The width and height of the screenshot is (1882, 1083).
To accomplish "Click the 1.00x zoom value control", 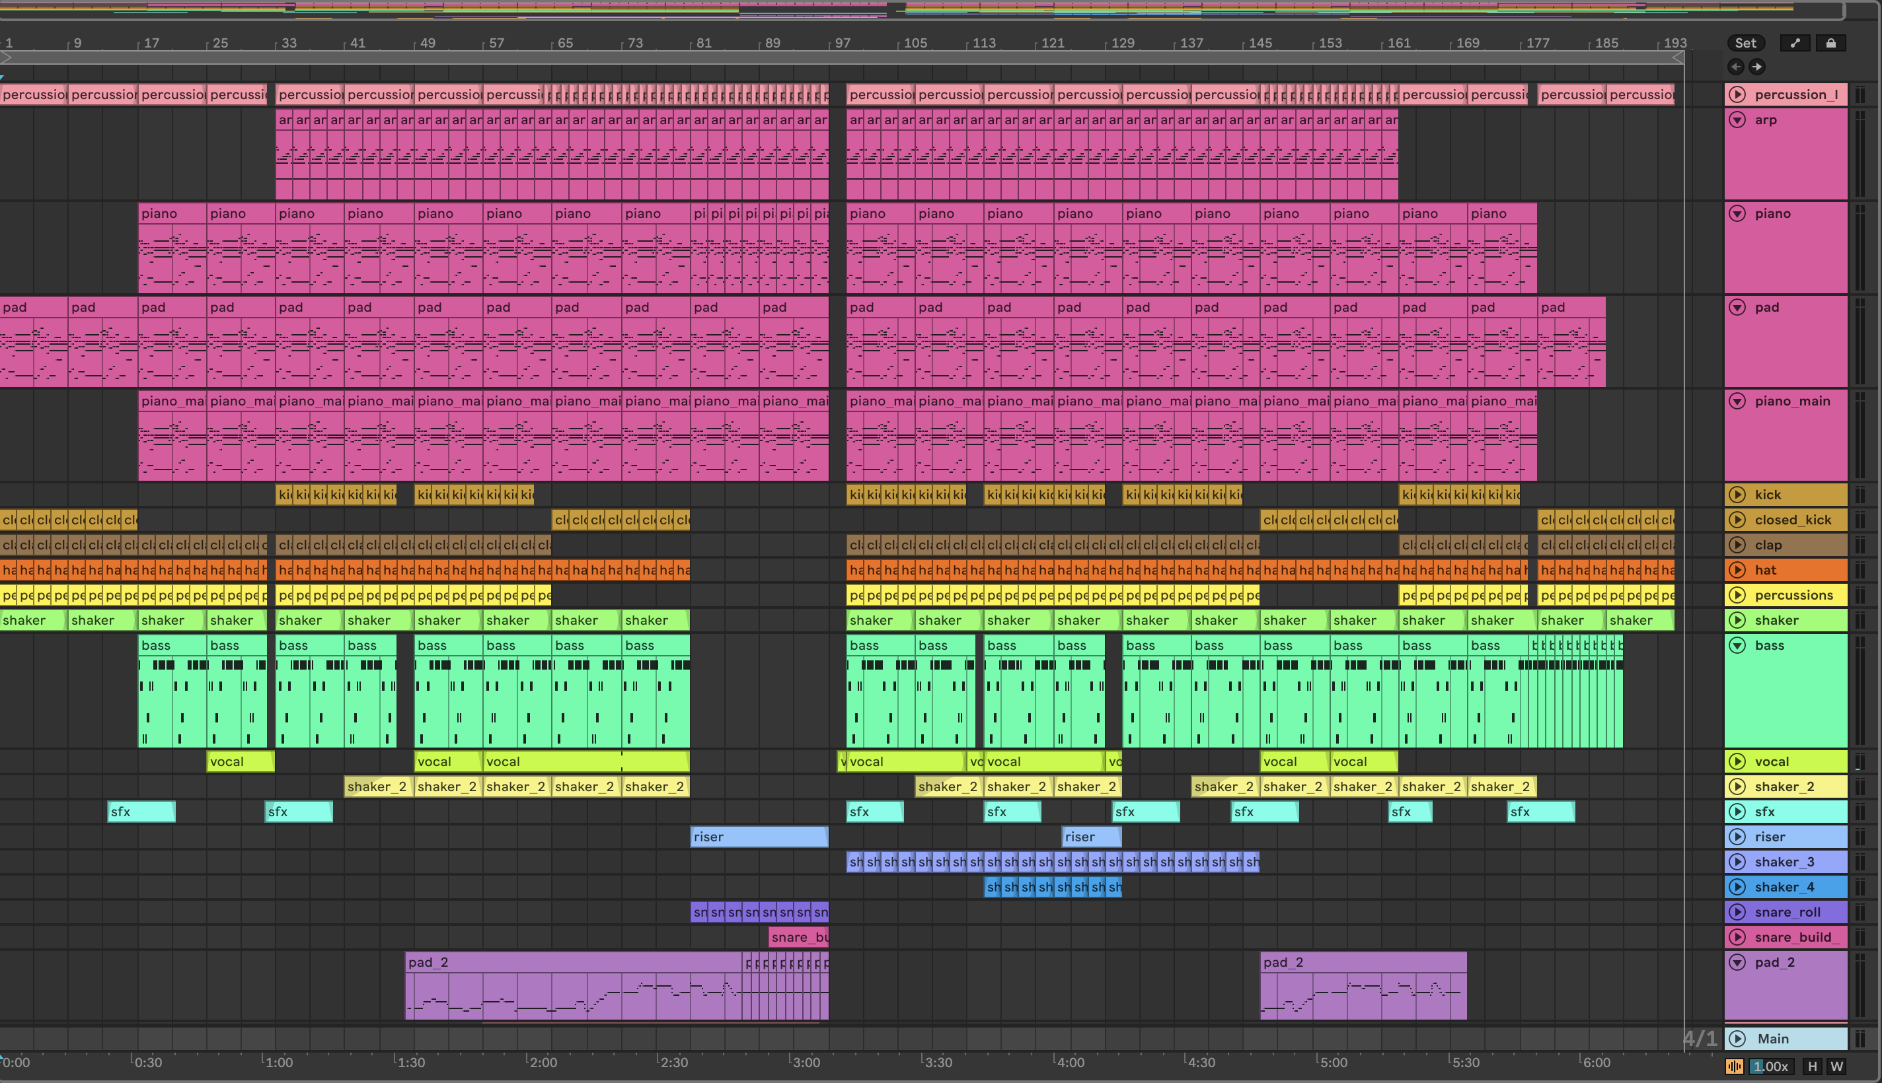I will tap(1770, 1066).
